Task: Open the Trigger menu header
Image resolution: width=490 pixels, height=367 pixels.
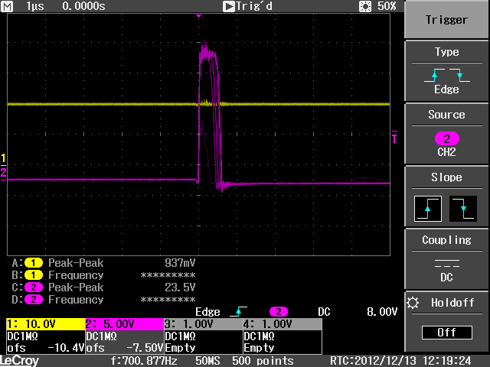Action: tap(446, 20)
